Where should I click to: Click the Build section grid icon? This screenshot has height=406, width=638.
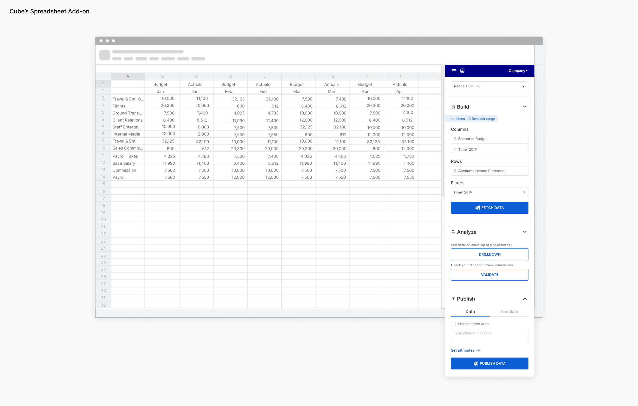pos(453,107)
